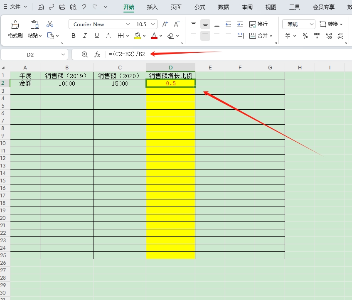Viewport: 352px width, 300px height.
Task: Undo the last action
Action: coord(84,7)
